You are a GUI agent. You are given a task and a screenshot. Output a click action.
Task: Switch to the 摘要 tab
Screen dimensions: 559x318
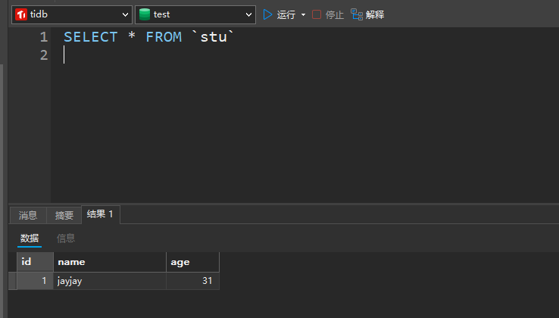tap(64, 215)
